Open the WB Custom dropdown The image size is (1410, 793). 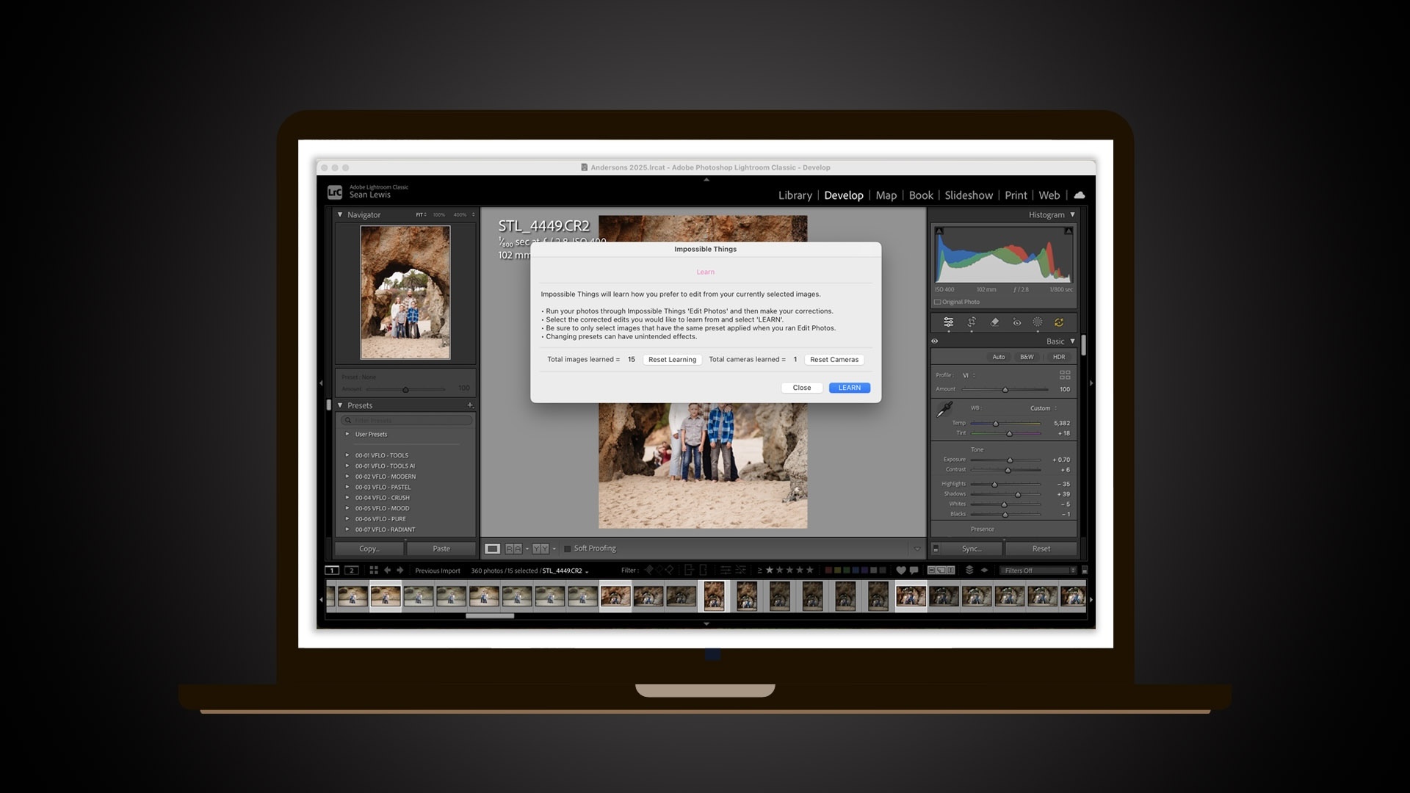coord(1042,408)
